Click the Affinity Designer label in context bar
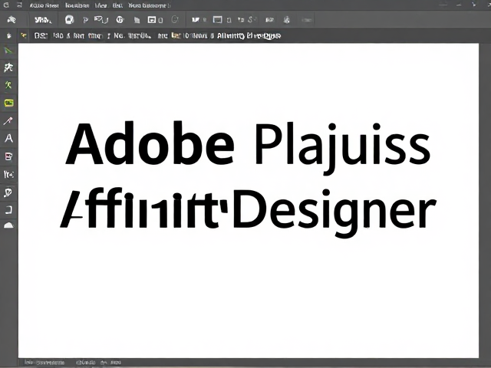 tap(249, 36)
